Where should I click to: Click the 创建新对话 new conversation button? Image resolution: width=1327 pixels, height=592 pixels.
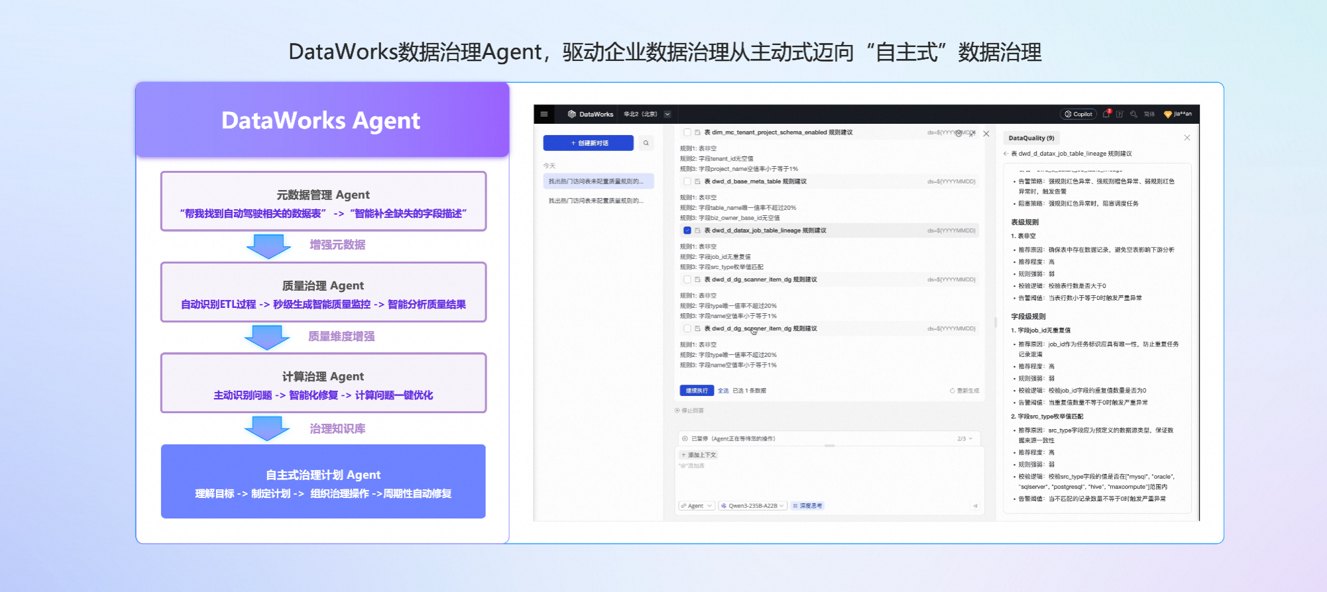coord(589,143)
